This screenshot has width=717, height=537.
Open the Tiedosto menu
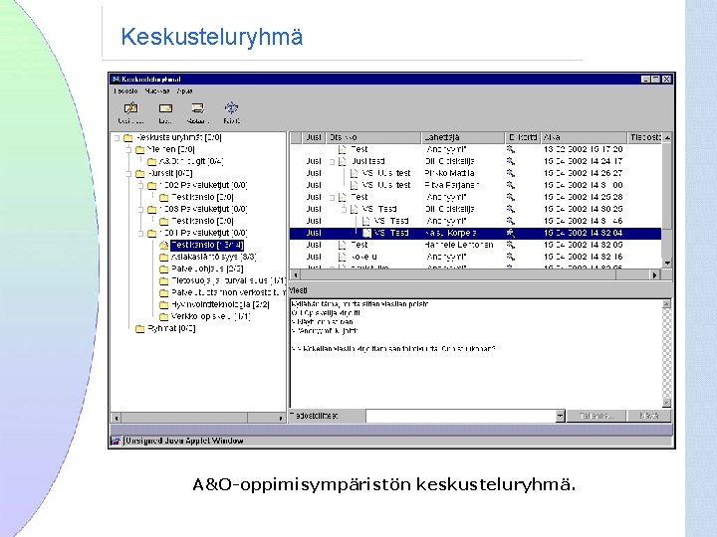click(x=125, y=90)
